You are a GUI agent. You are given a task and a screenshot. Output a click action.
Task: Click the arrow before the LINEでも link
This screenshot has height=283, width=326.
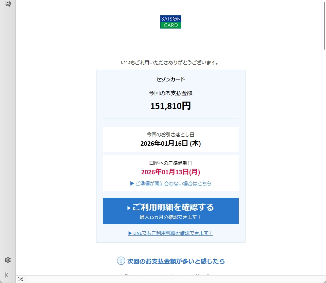[130, 233]
